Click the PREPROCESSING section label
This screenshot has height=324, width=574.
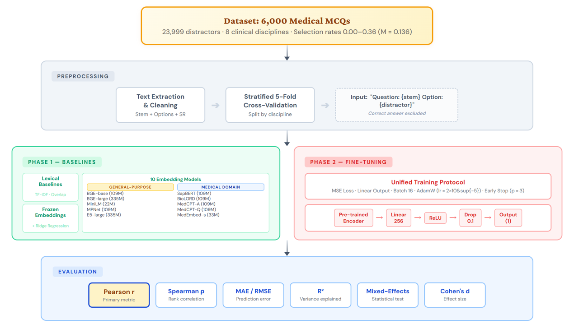(x=83, y=76)
